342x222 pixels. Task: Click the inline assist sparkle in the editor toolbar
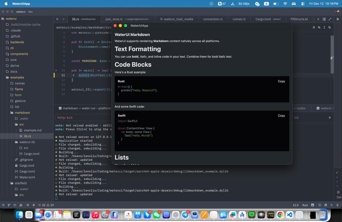click(x=319, y=27)
